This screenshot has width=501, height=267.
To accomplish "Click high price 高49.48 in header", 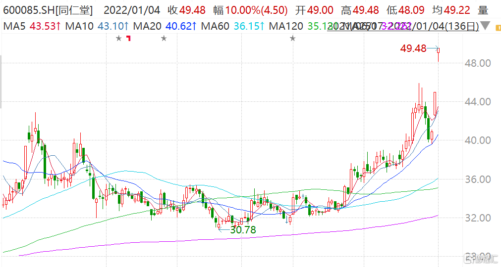I will pyautogui.click(x=360, y=10).
